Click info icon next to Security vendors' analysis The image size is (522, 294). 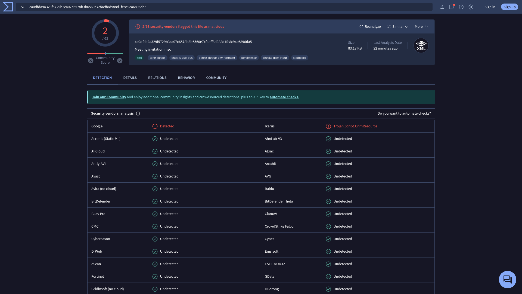(x=138, y=114)
